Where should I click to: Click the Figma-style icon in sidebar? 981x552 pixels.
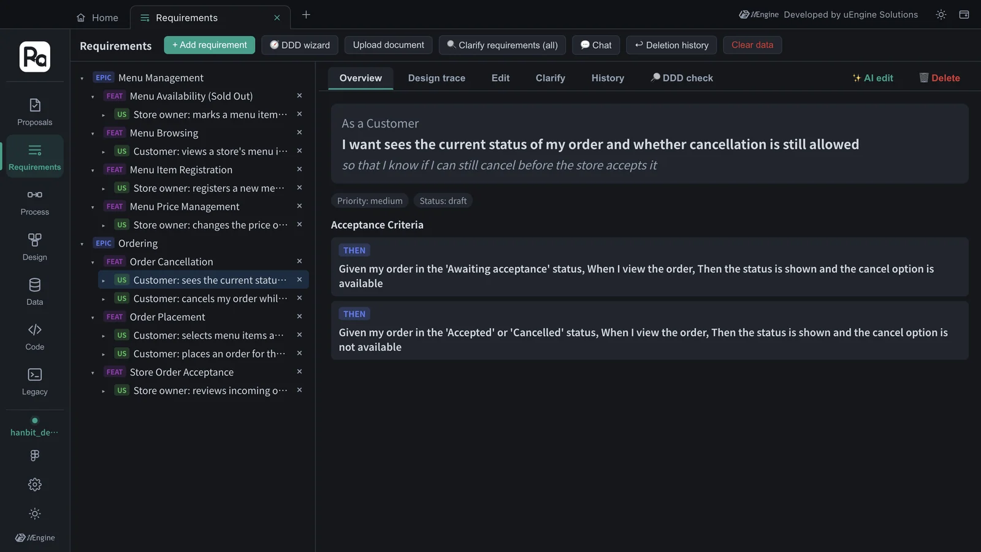(x=35, y=455)
